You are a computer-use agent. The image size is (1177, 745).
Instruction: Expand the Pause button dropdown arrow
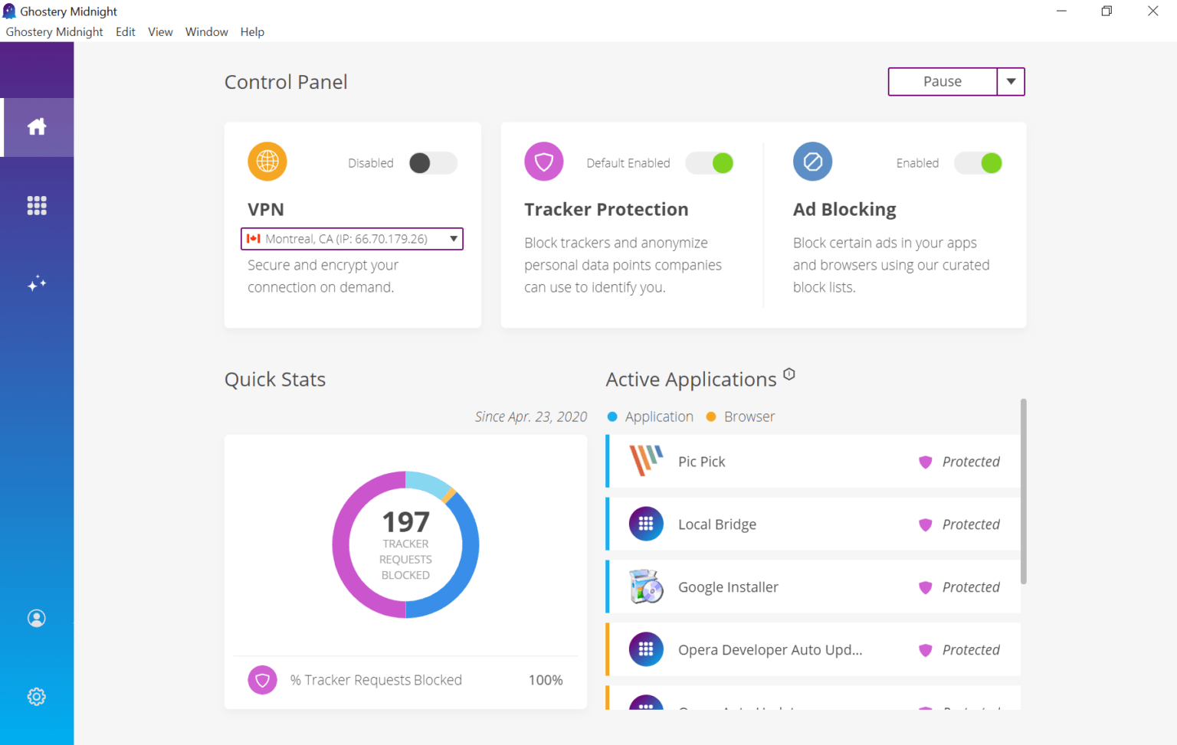coord(1011,81)
